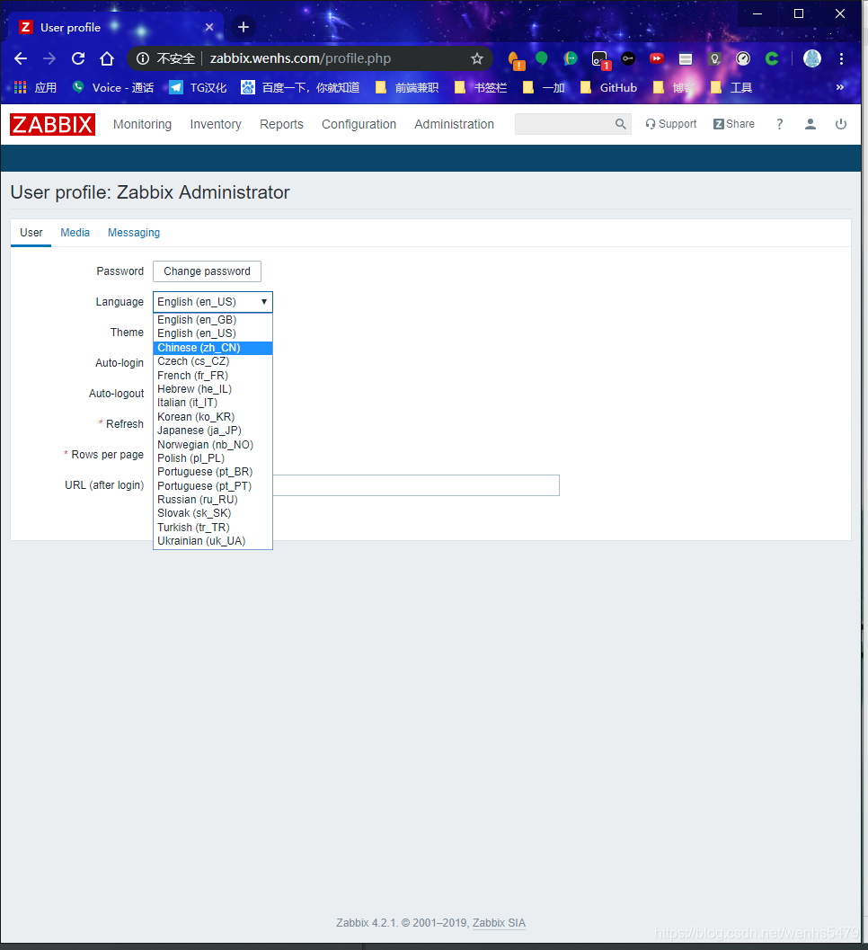Open the Reports menu
Image resolution: width=868 pixels, height=950 pixels.
[x=281, y=124]
